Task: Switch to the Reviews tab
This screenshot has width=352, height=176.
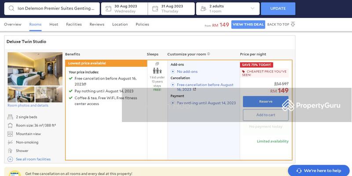Action: point(97,25)
